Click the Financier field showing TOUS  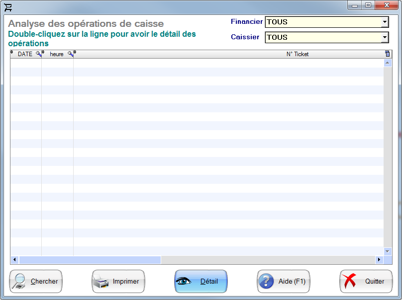tap(318, 22)
